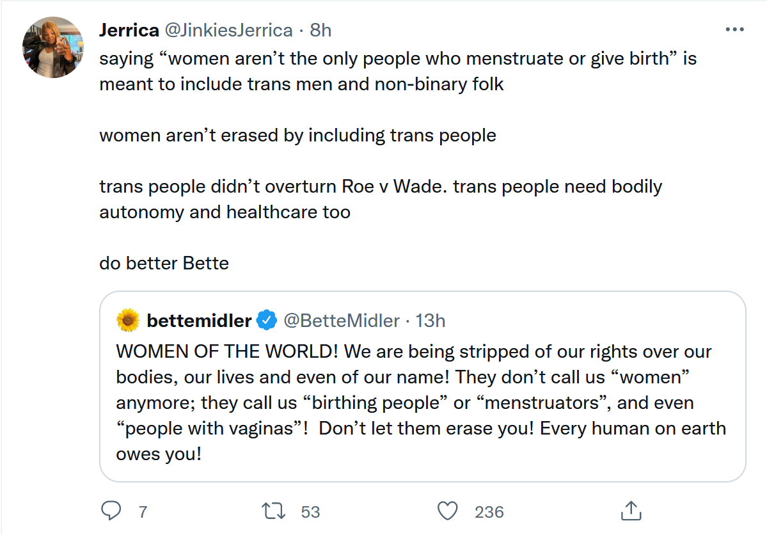767x535 pixels.
Task: Click the 8h tweet timestamp
Action: (320, 30)
